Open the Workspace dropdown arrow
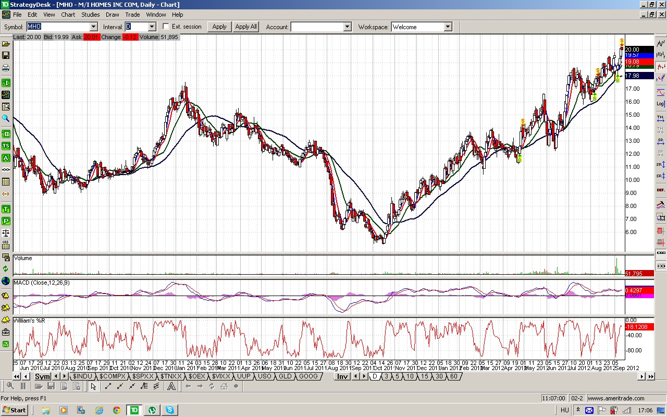 click(448, 27)
